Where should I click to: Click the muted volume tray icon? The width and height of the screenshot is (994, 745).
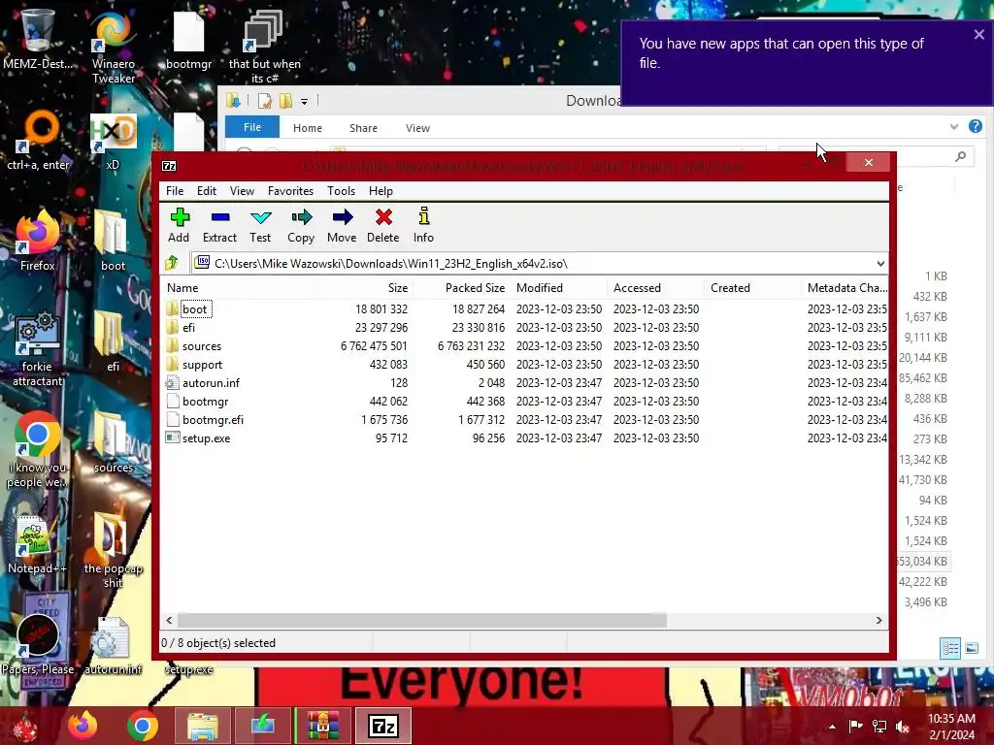click(903, 727)
